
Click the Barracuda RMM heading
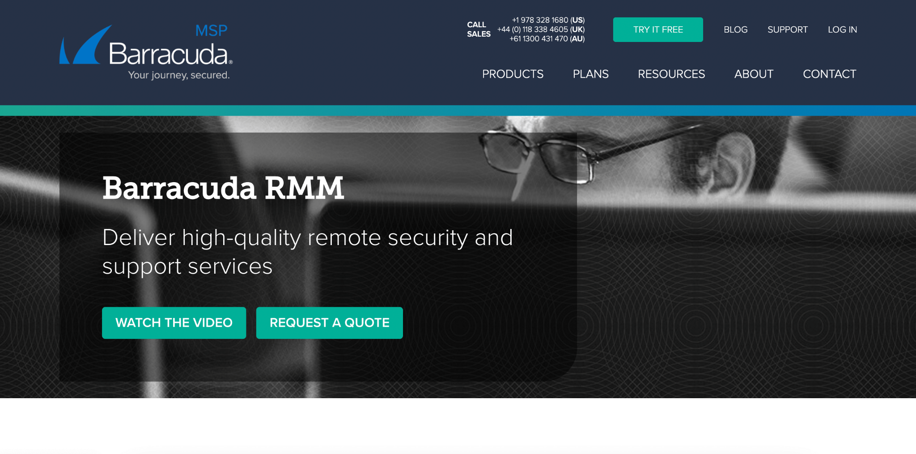coord(223,188)
